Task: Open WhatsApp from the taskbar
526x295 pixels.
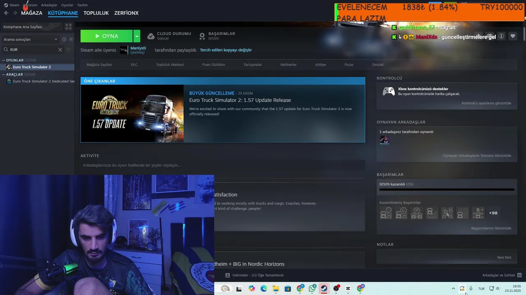Action: [x=312, y=288]
